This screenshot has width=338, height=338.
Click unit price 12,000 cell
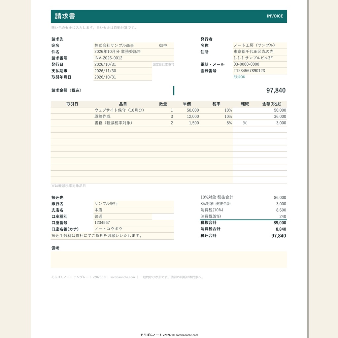tap(187, 117)
